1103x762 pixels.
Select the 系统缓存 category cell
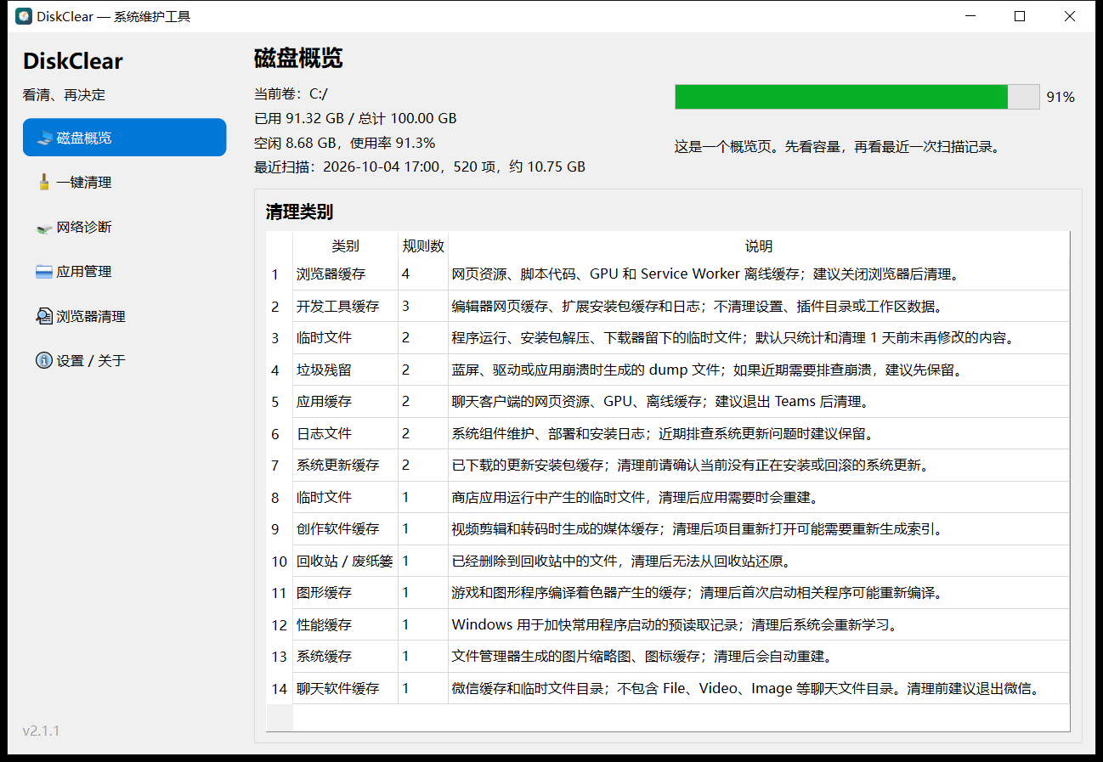(345, 657)
